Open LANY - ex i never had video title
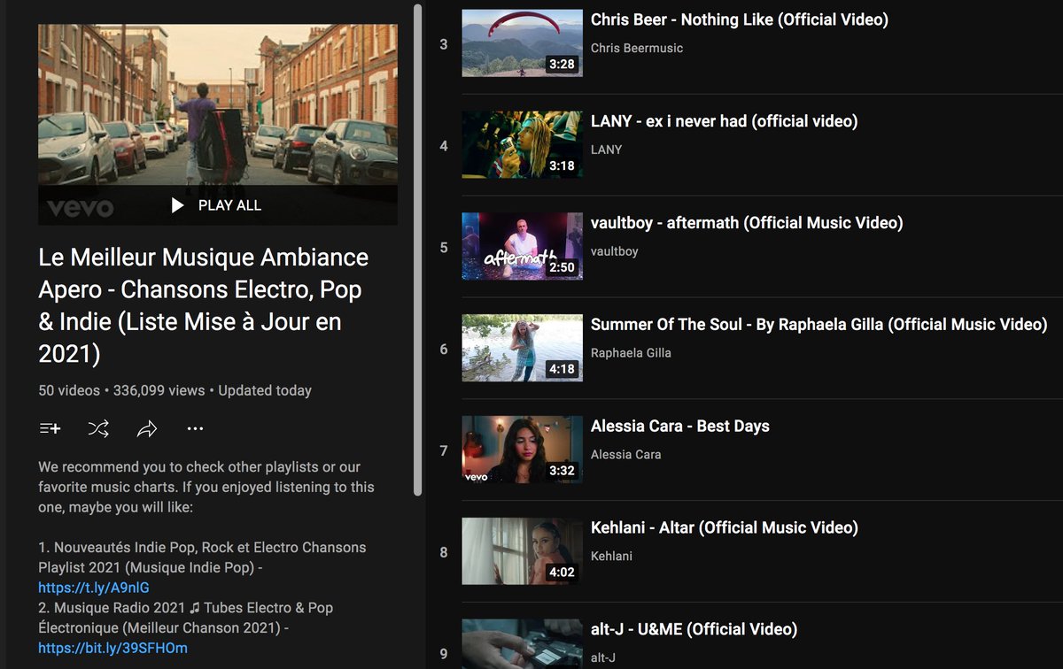Viewport: 1063px width, 669px height. pyautogui.click(x=724, y=121)
